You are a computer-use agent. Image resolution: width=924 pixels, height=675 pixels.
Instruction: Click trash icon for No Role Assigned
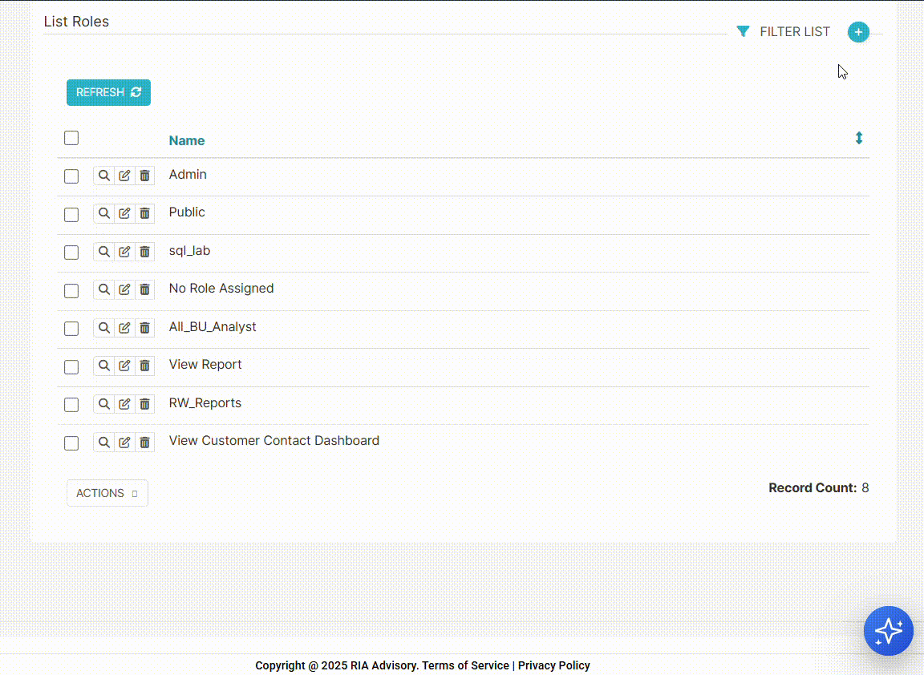(144, 289)
